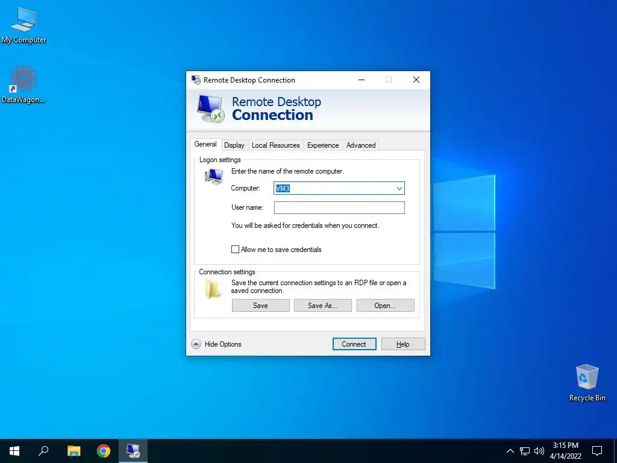Open taskbar search magnifier
The height and width of the screenshot is (463, 617).
[43, 451]
